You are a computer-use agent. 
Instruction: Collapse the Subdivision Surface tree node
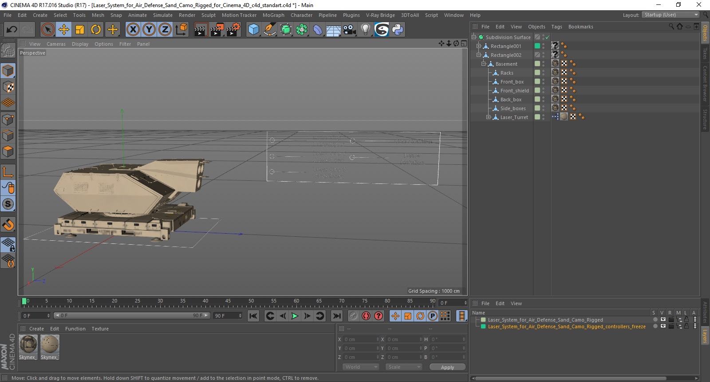pos(474,37)
